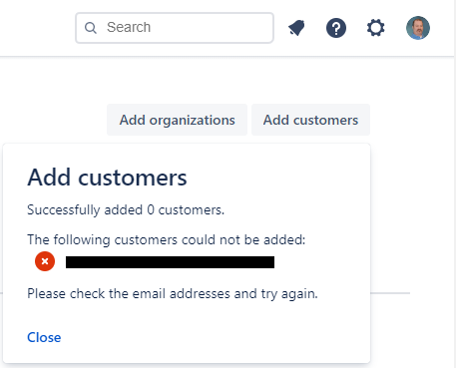Click the 'Add customers' dialog heading

[x=107, y=178]
